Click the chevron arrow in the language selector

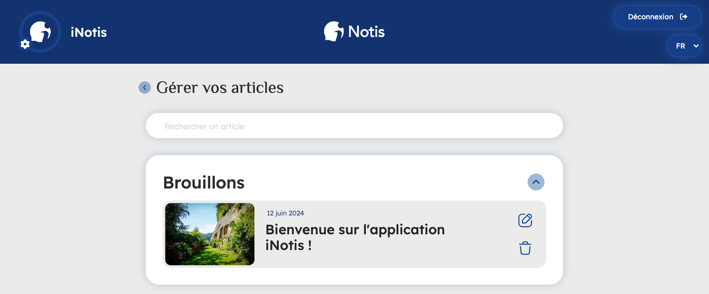coord(696,46)
